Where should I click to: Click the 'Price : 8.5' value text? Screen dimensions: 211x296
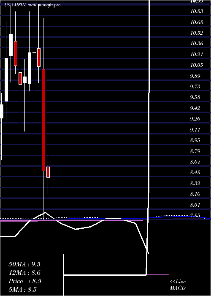tap(25, 281)
